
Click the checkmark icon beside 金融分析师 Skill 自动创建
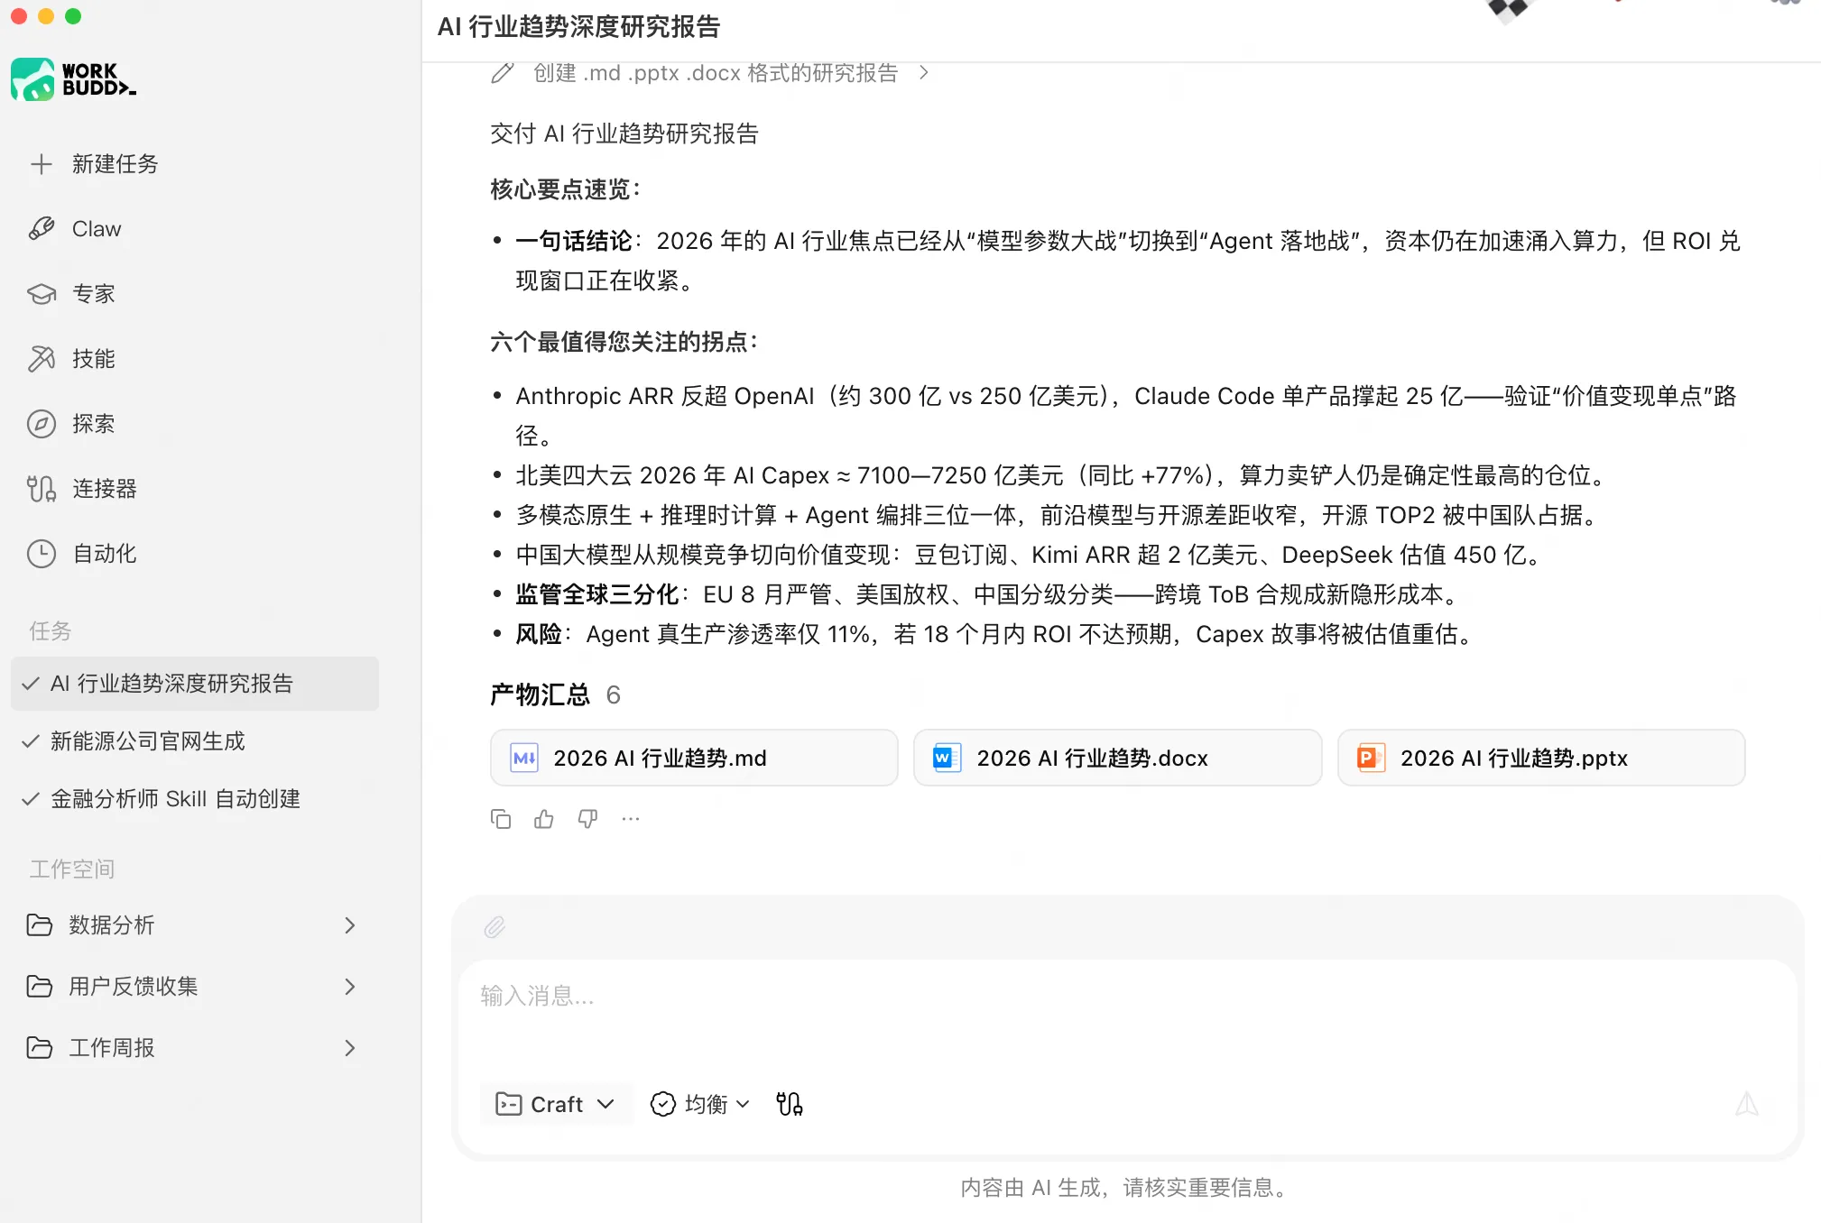click(x=31, y=799)
